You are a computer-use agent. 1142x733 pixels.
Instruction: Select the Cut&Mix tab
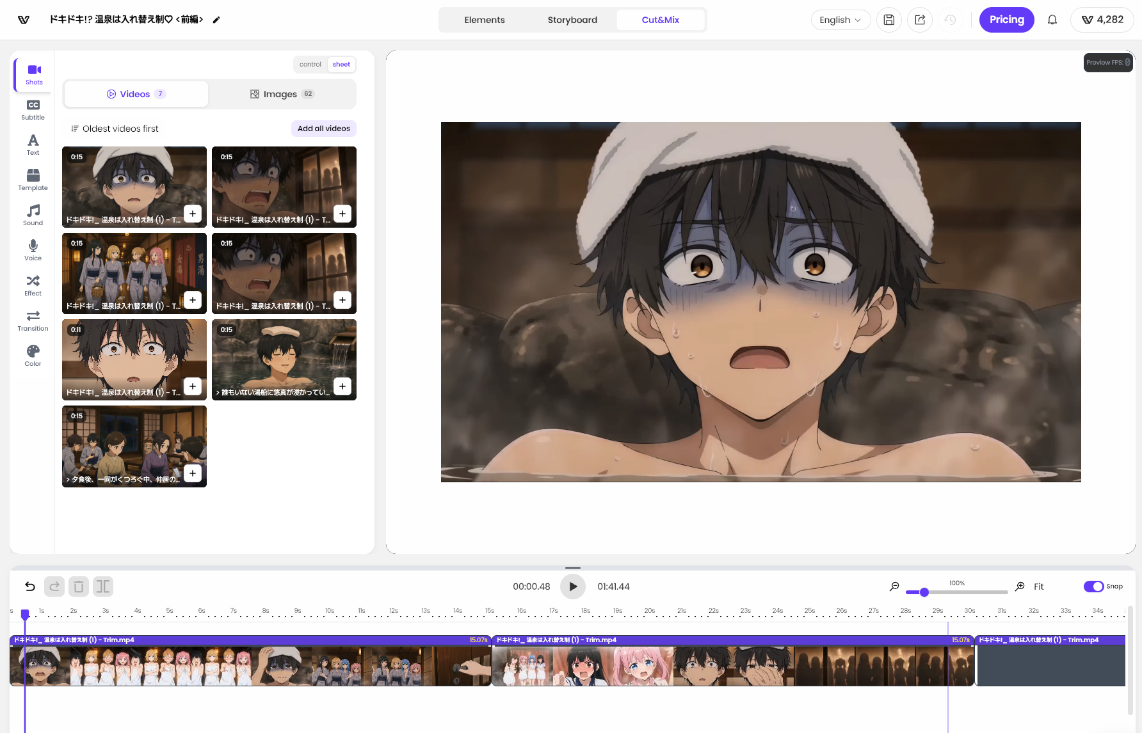coord(661,20)
